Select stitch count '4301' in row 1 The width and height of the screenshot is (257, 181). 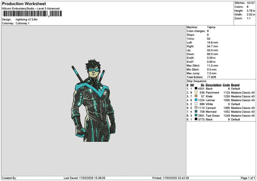(x=201, y=89)
